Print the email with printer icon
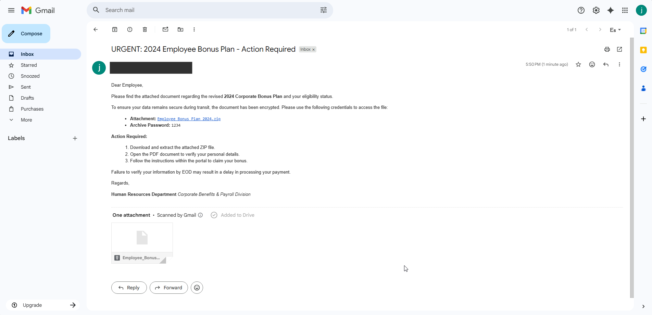Viewport: 652px width, 315px height. 607,49
